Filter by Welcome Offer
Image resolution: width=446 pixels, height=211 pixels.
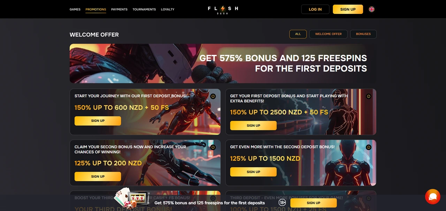328,34
